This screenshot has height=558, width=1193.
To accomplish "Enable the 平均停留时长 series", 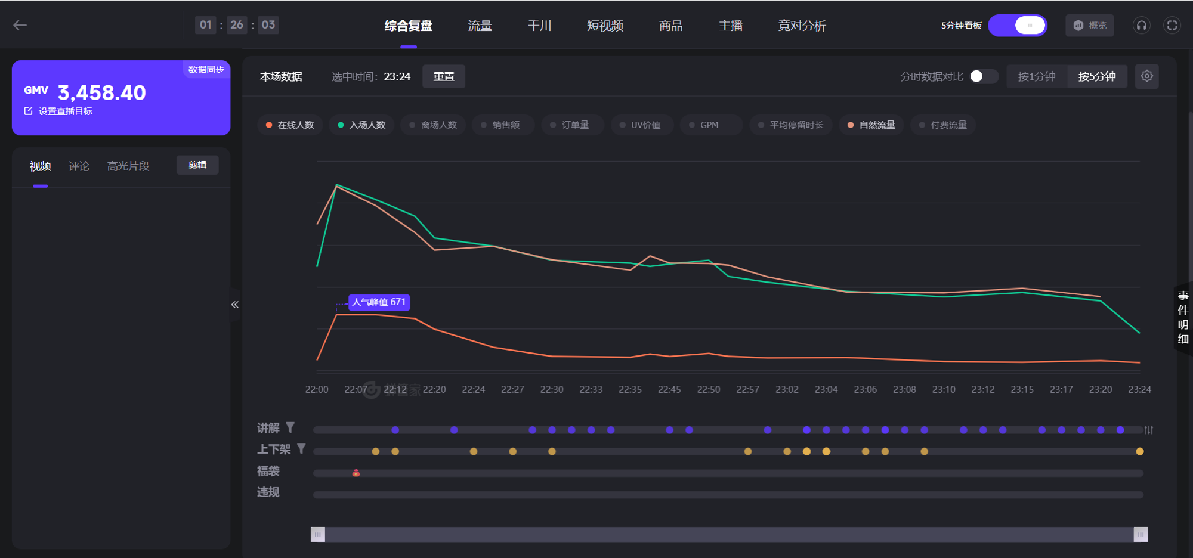I will pos(791,125).
